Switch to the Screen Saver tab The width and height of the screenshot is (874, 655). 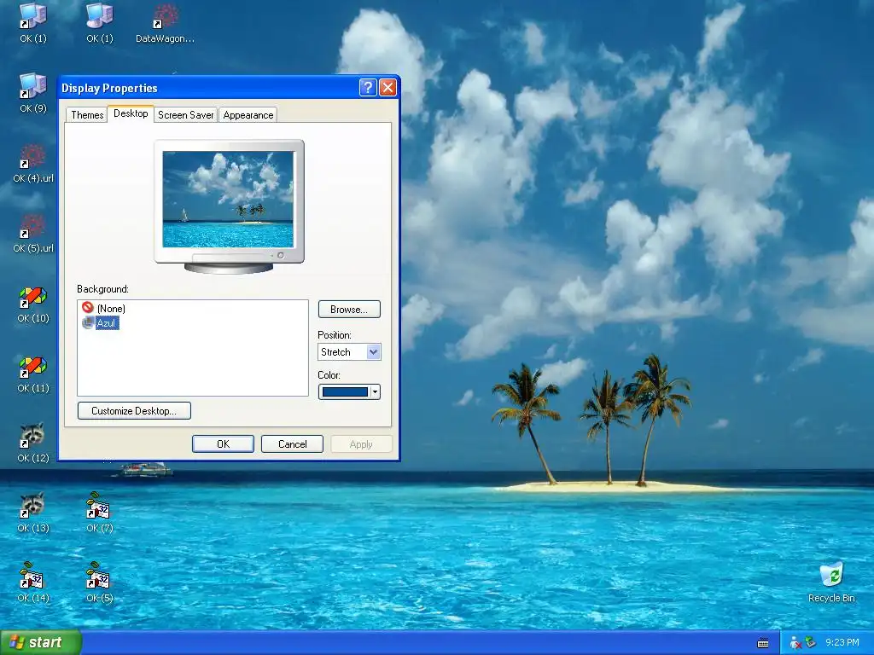point(185,115)
